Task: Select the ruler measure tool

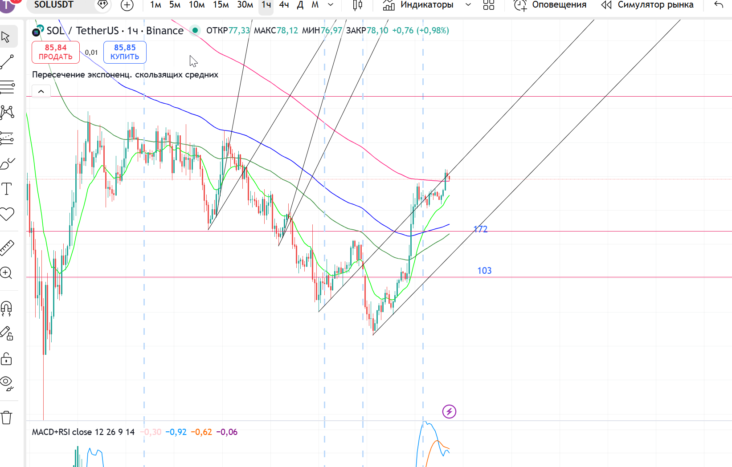Action: [x=7, y=248]
